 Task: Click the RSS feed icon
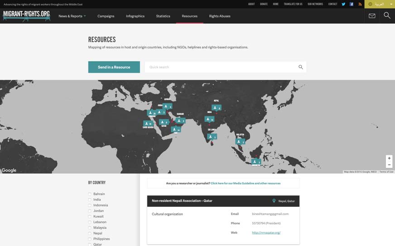pyautogui.click(x=360, y=4)
